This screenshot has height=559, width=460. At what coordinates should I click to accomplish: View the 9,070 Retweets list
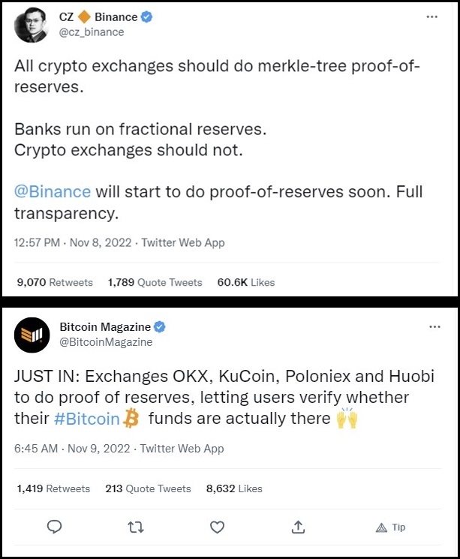pos(55,282)
